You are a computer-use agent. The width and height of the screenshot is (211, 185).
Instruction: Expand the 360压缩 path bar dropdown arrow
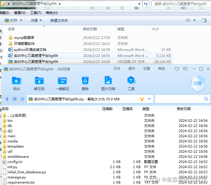(149, 99)
